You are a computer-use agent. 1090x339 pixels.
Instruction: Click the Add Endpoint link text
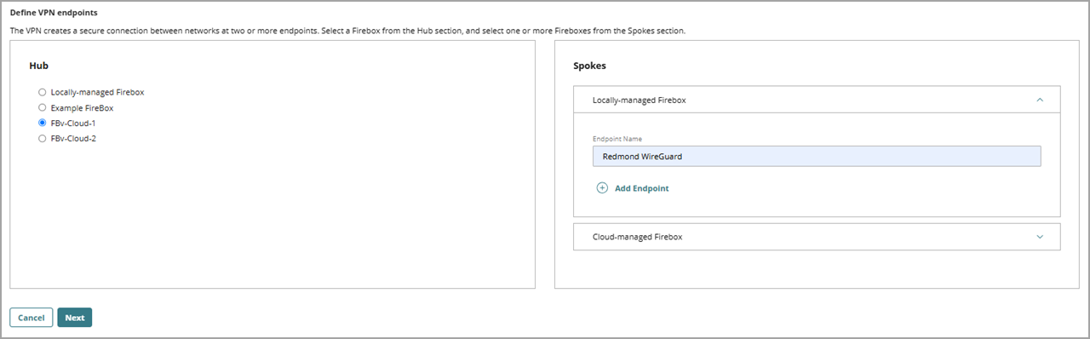pyautogui.click(x=641, y=188)
